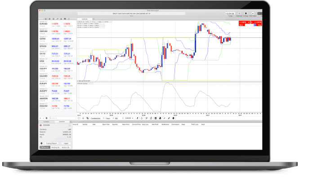Click the red Sell price button
Viewport: 326px width, 177px height.
pos(244,23)
